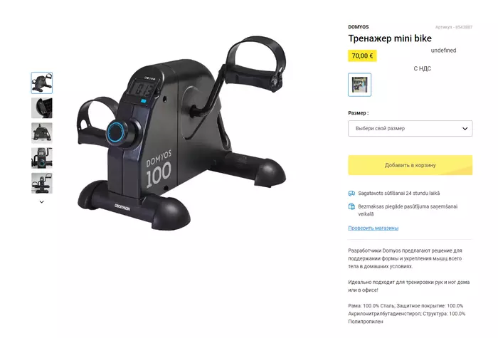Click the main mini bike product image
Image resolution: width=498 pixels, height=338 pixels.
[x=181, y=134]
